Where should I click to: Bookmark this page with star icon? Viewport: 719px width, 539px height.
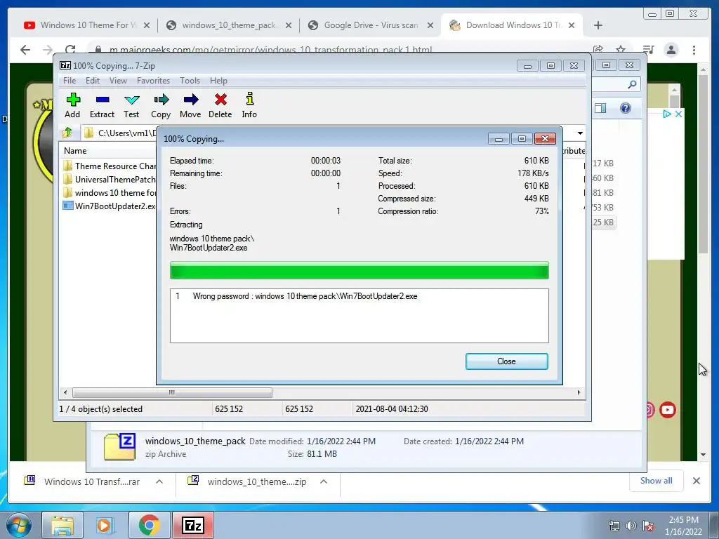click(x=621, y=50)
